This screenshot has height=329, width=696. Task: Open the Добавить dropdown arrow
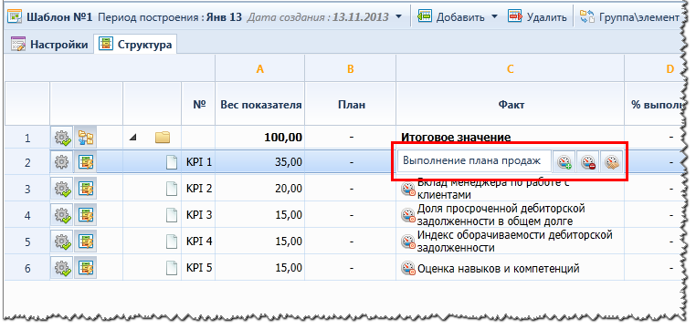(x=495, y=17)
